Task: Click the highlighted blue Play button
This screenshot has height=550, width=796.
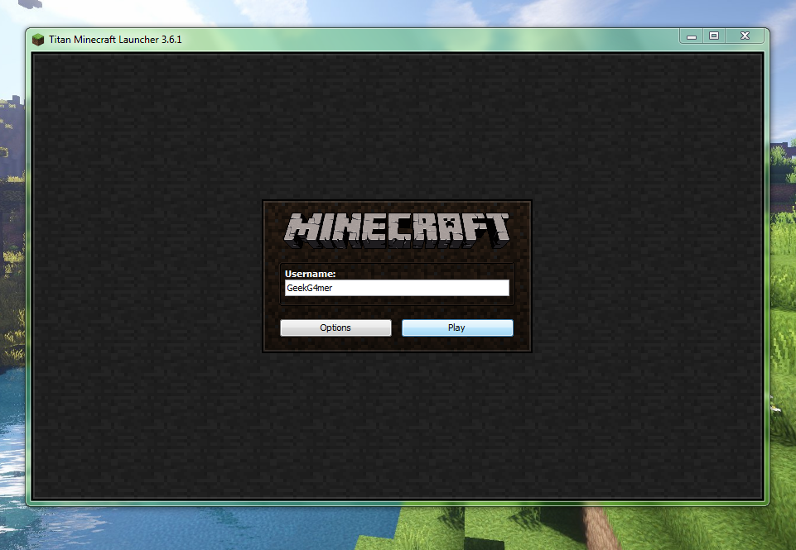Action: pos(456,328)
